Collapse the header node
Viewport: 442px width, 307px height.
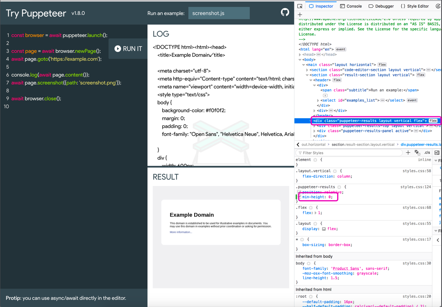click(311, 80)
